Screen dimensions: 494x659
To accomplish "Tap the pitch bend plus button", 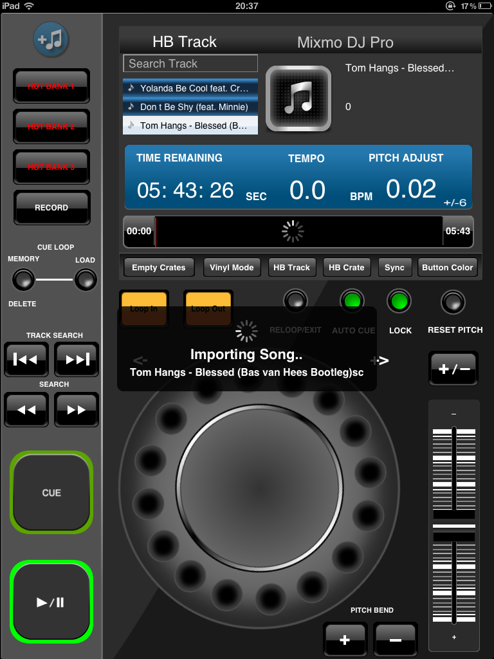I will pos(345,639).
